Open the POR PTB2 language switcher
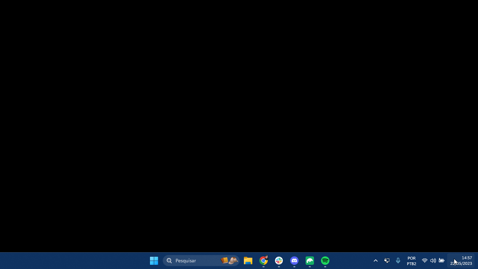Image resolution: width=478 pixels, height=269 pixels. [x=411, y=261]
